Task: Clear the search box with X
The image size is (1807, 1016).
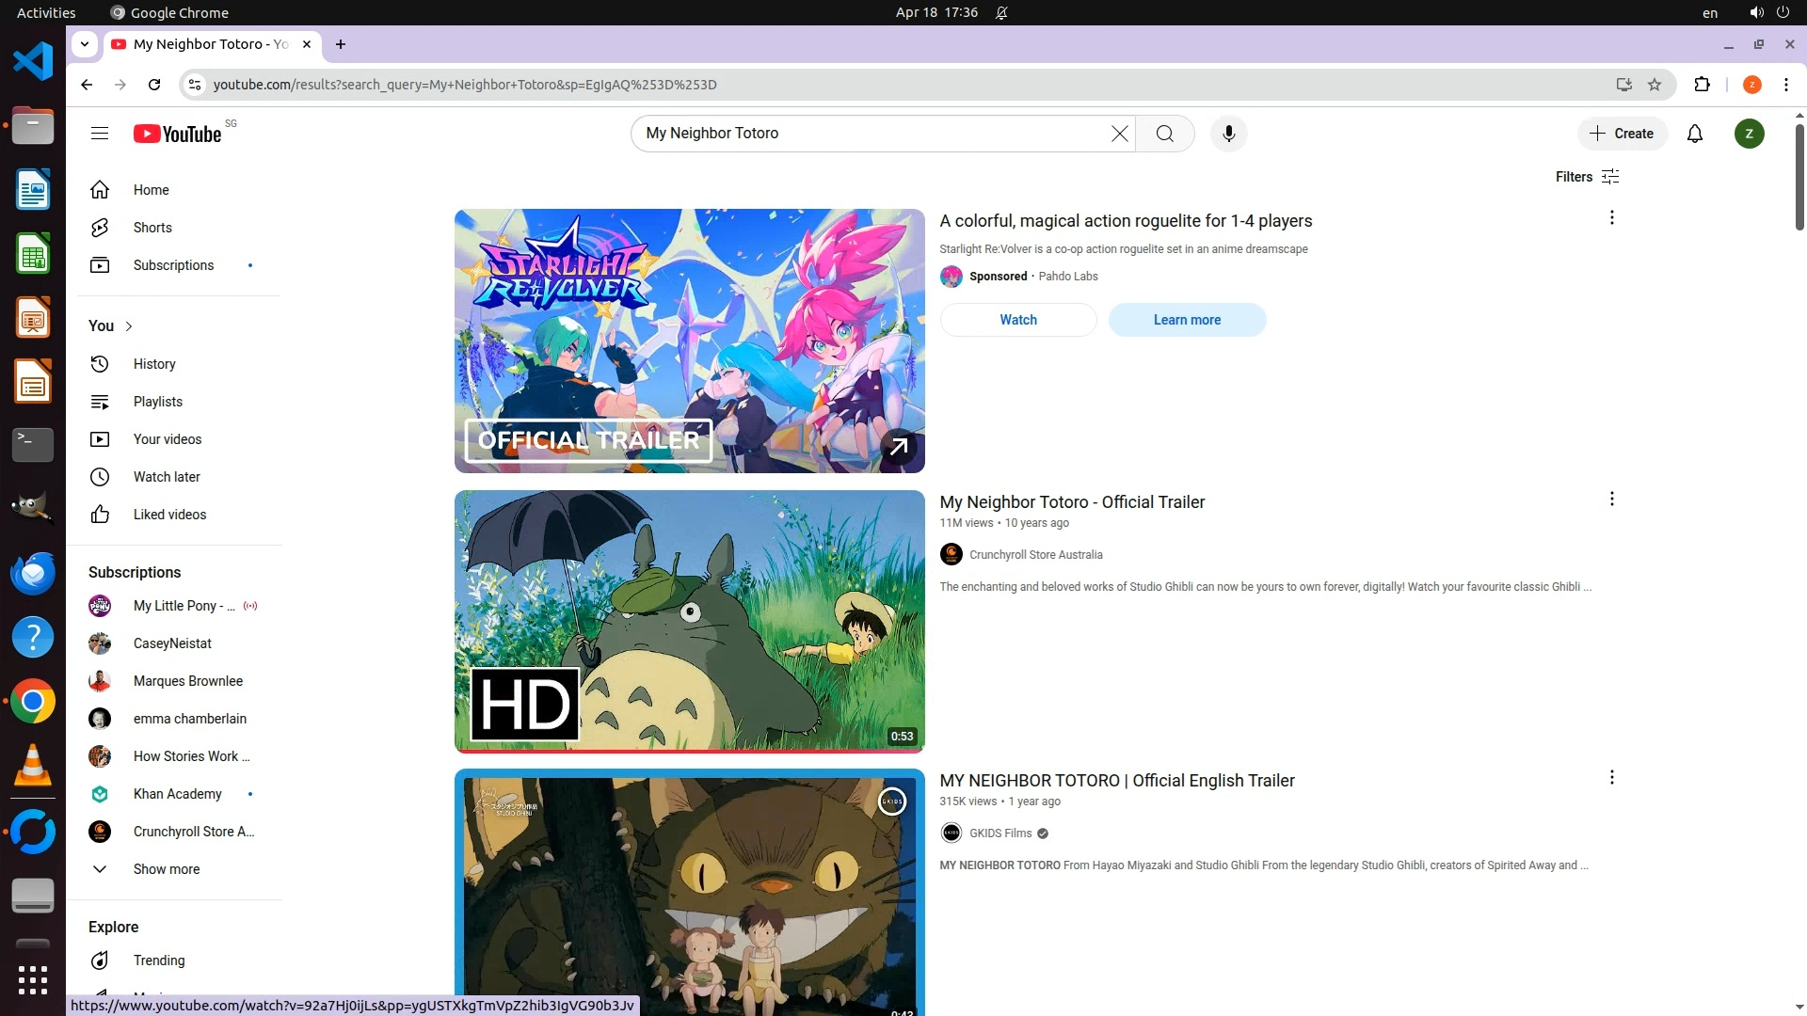Action: 1119,134
